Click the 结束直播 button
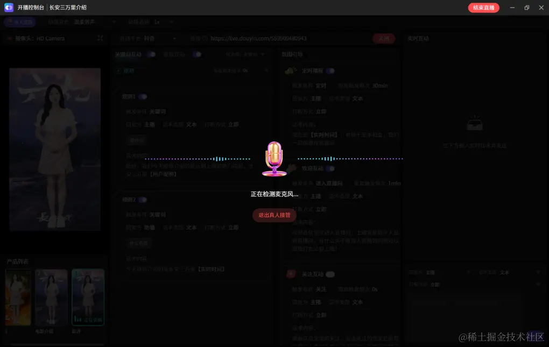549x347 pixels. [x=483, y=8]
